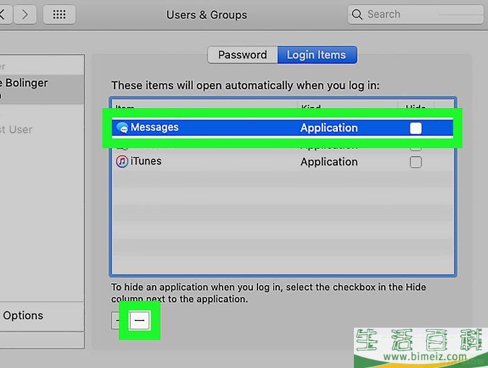Switch to the Password tab
488x368 pixels.
click(243, 55)
